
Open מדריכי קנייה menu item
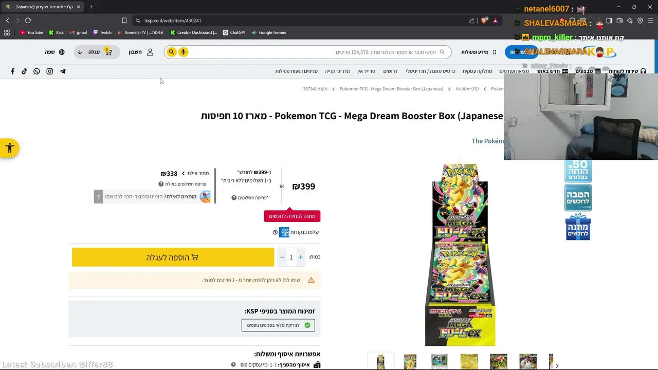(x=337, y=71)
